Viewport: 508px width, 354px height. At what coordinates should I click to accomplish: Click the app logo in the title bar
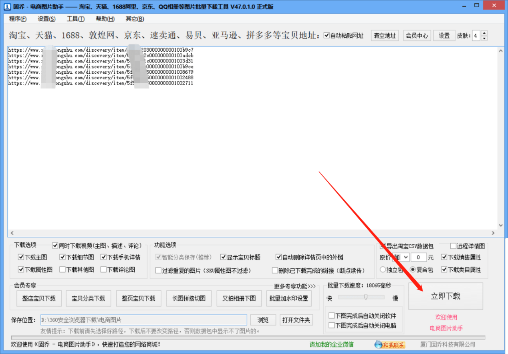click(7, 7)
